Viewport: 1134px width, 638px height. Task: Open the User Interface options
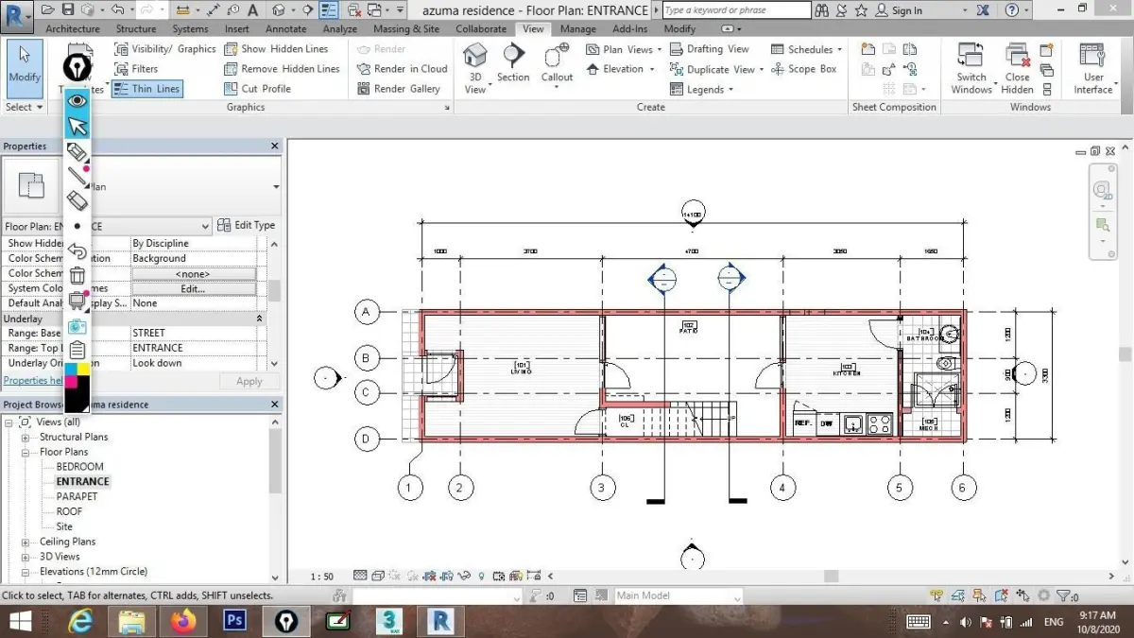click(x=1093, y=68)
